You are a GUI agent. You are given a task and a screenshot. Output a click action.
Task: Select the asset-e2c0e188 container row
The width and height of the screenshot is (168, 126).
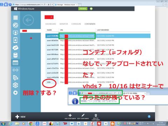[x=98, y=73]
